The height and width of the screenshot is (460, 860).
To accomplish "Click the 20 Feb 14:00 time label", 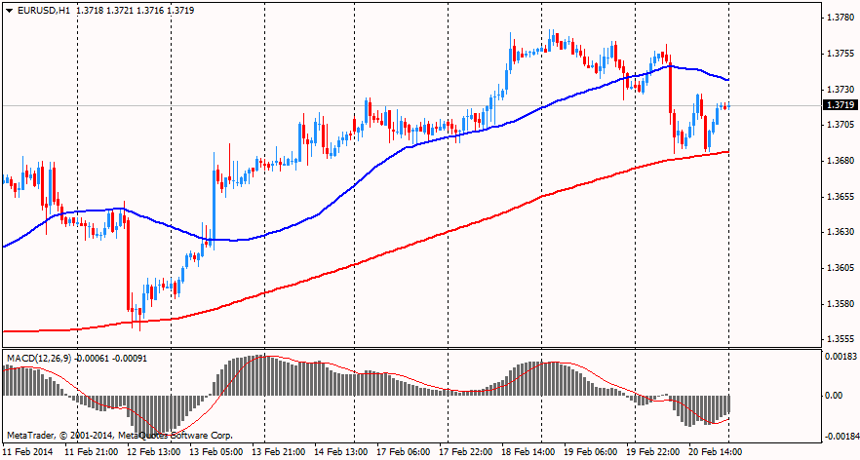I will click(717, 451).
